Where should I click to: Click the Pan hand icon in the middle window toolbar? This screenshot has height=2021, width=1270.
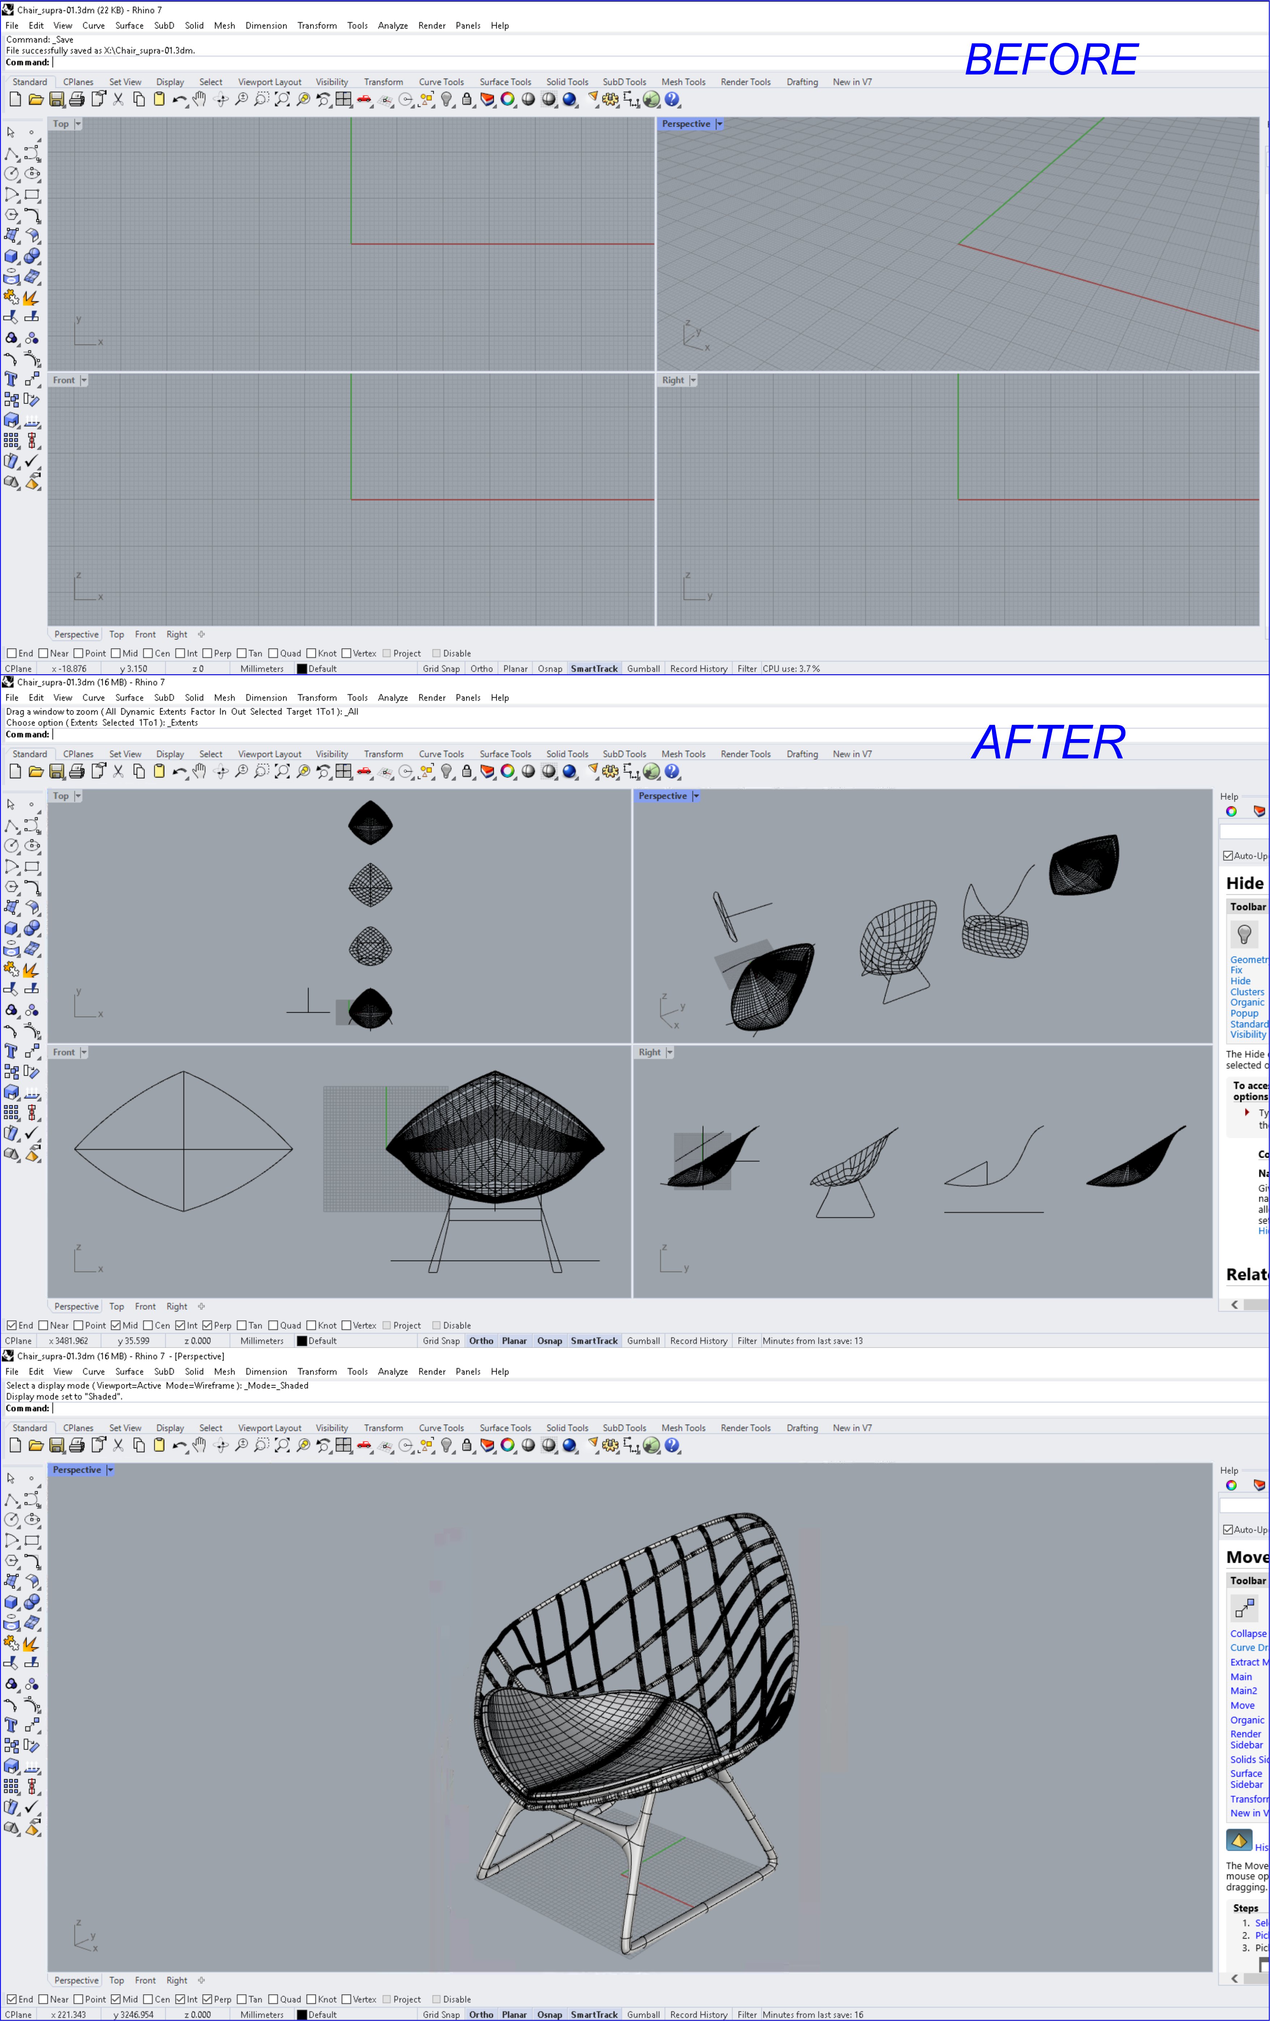(200, 771)
